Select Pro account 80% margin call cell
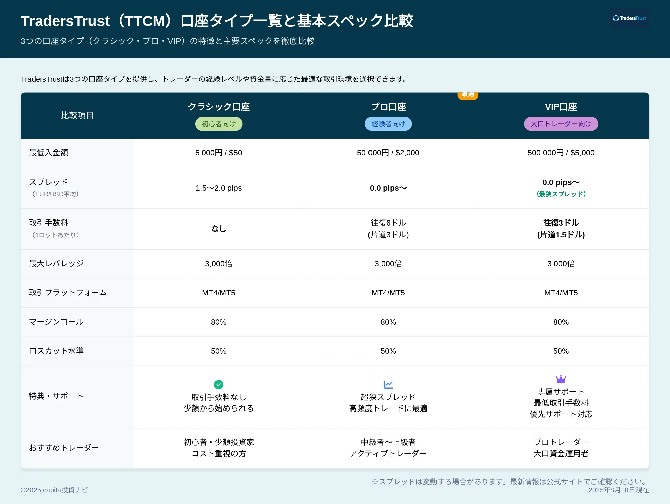The height and width of the screenshot is (504, 670). tap(388, 322)
